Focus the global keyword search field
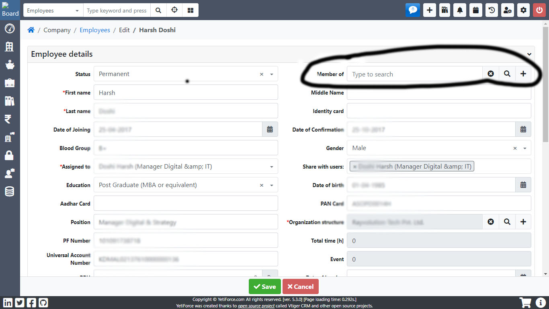The height and width of the screenshot is (309, 549). tap(117, 10)
